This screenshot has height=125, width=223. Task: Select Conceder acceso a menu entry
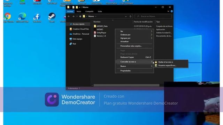click(134, 62)
